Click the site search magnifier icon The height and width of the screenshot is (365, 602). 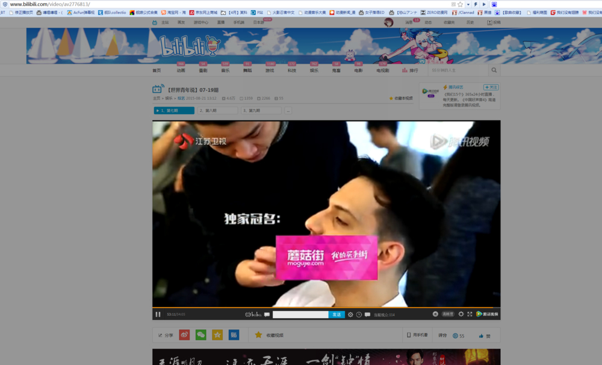[494, 70]
